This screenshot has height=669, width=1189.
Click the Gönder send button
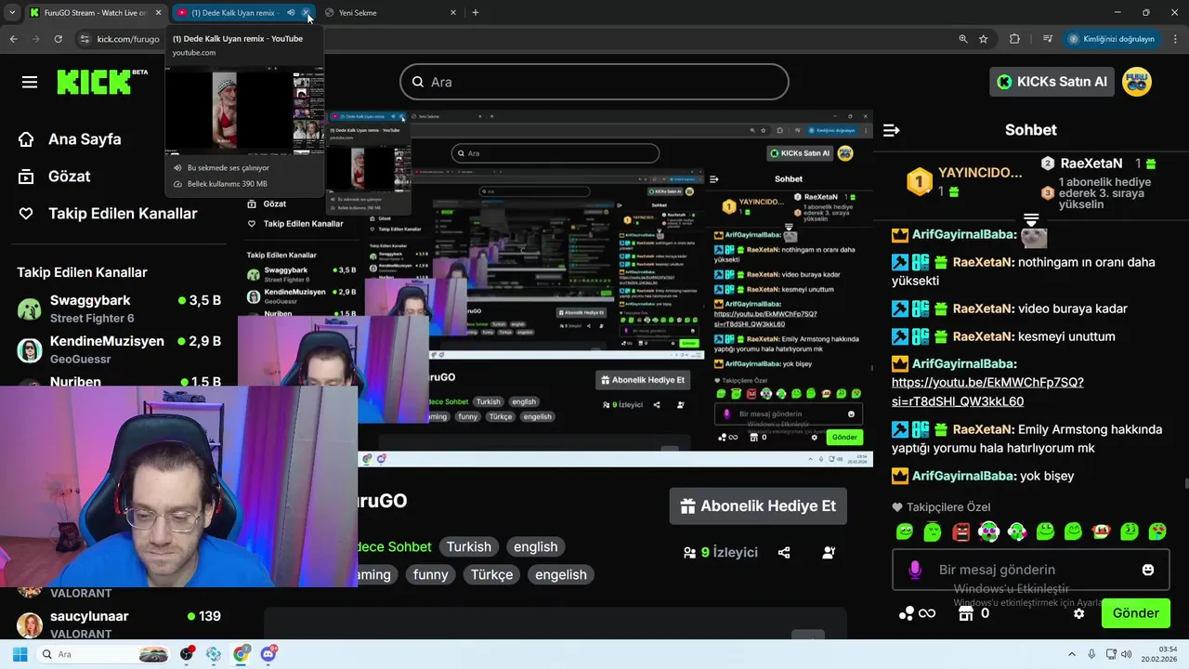tap(1135, 613)
